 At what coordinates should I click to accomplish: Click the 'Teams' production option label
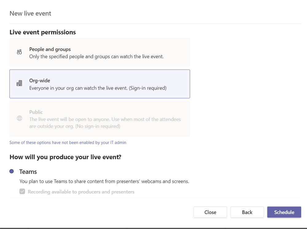click(x=28, y=172)
